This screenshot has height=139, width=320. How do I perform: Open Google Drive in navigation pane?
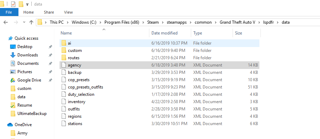point(29,80)
